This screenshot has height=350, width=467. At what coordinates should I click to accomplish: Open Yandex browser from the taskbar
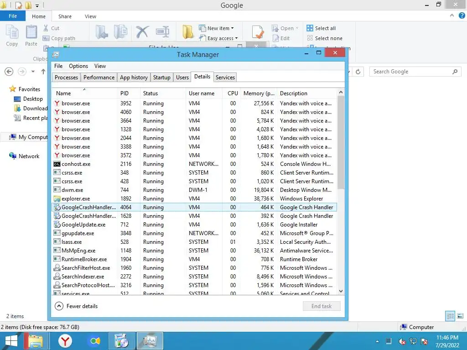[65, 341]
